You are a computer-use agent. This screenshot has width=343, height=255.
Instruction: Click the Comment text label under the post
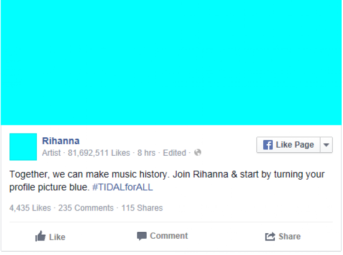point(169,236)
